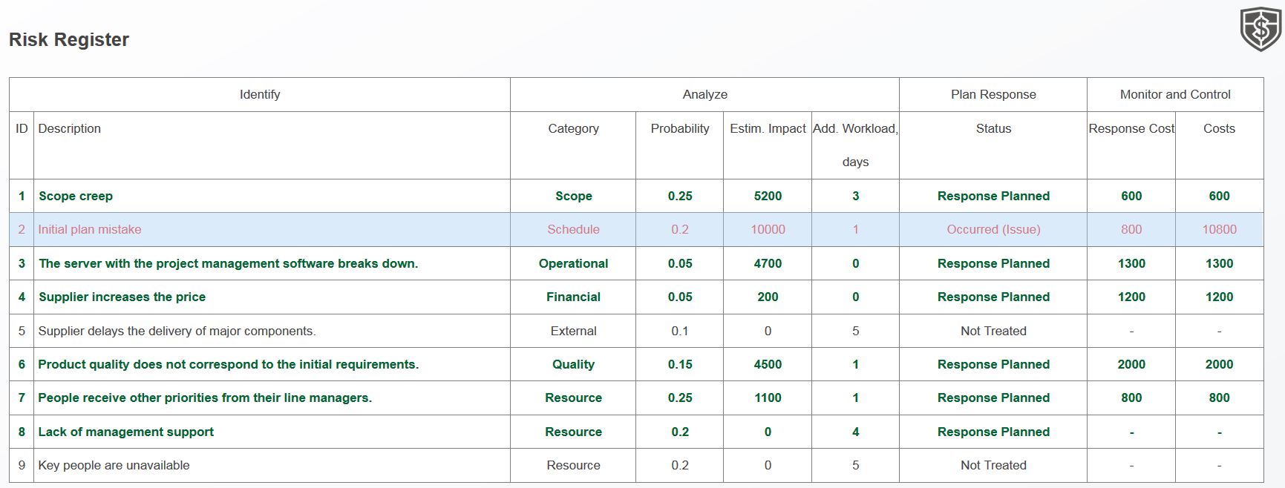
Task: Click the Operational category cell
Action: (573, 263)
